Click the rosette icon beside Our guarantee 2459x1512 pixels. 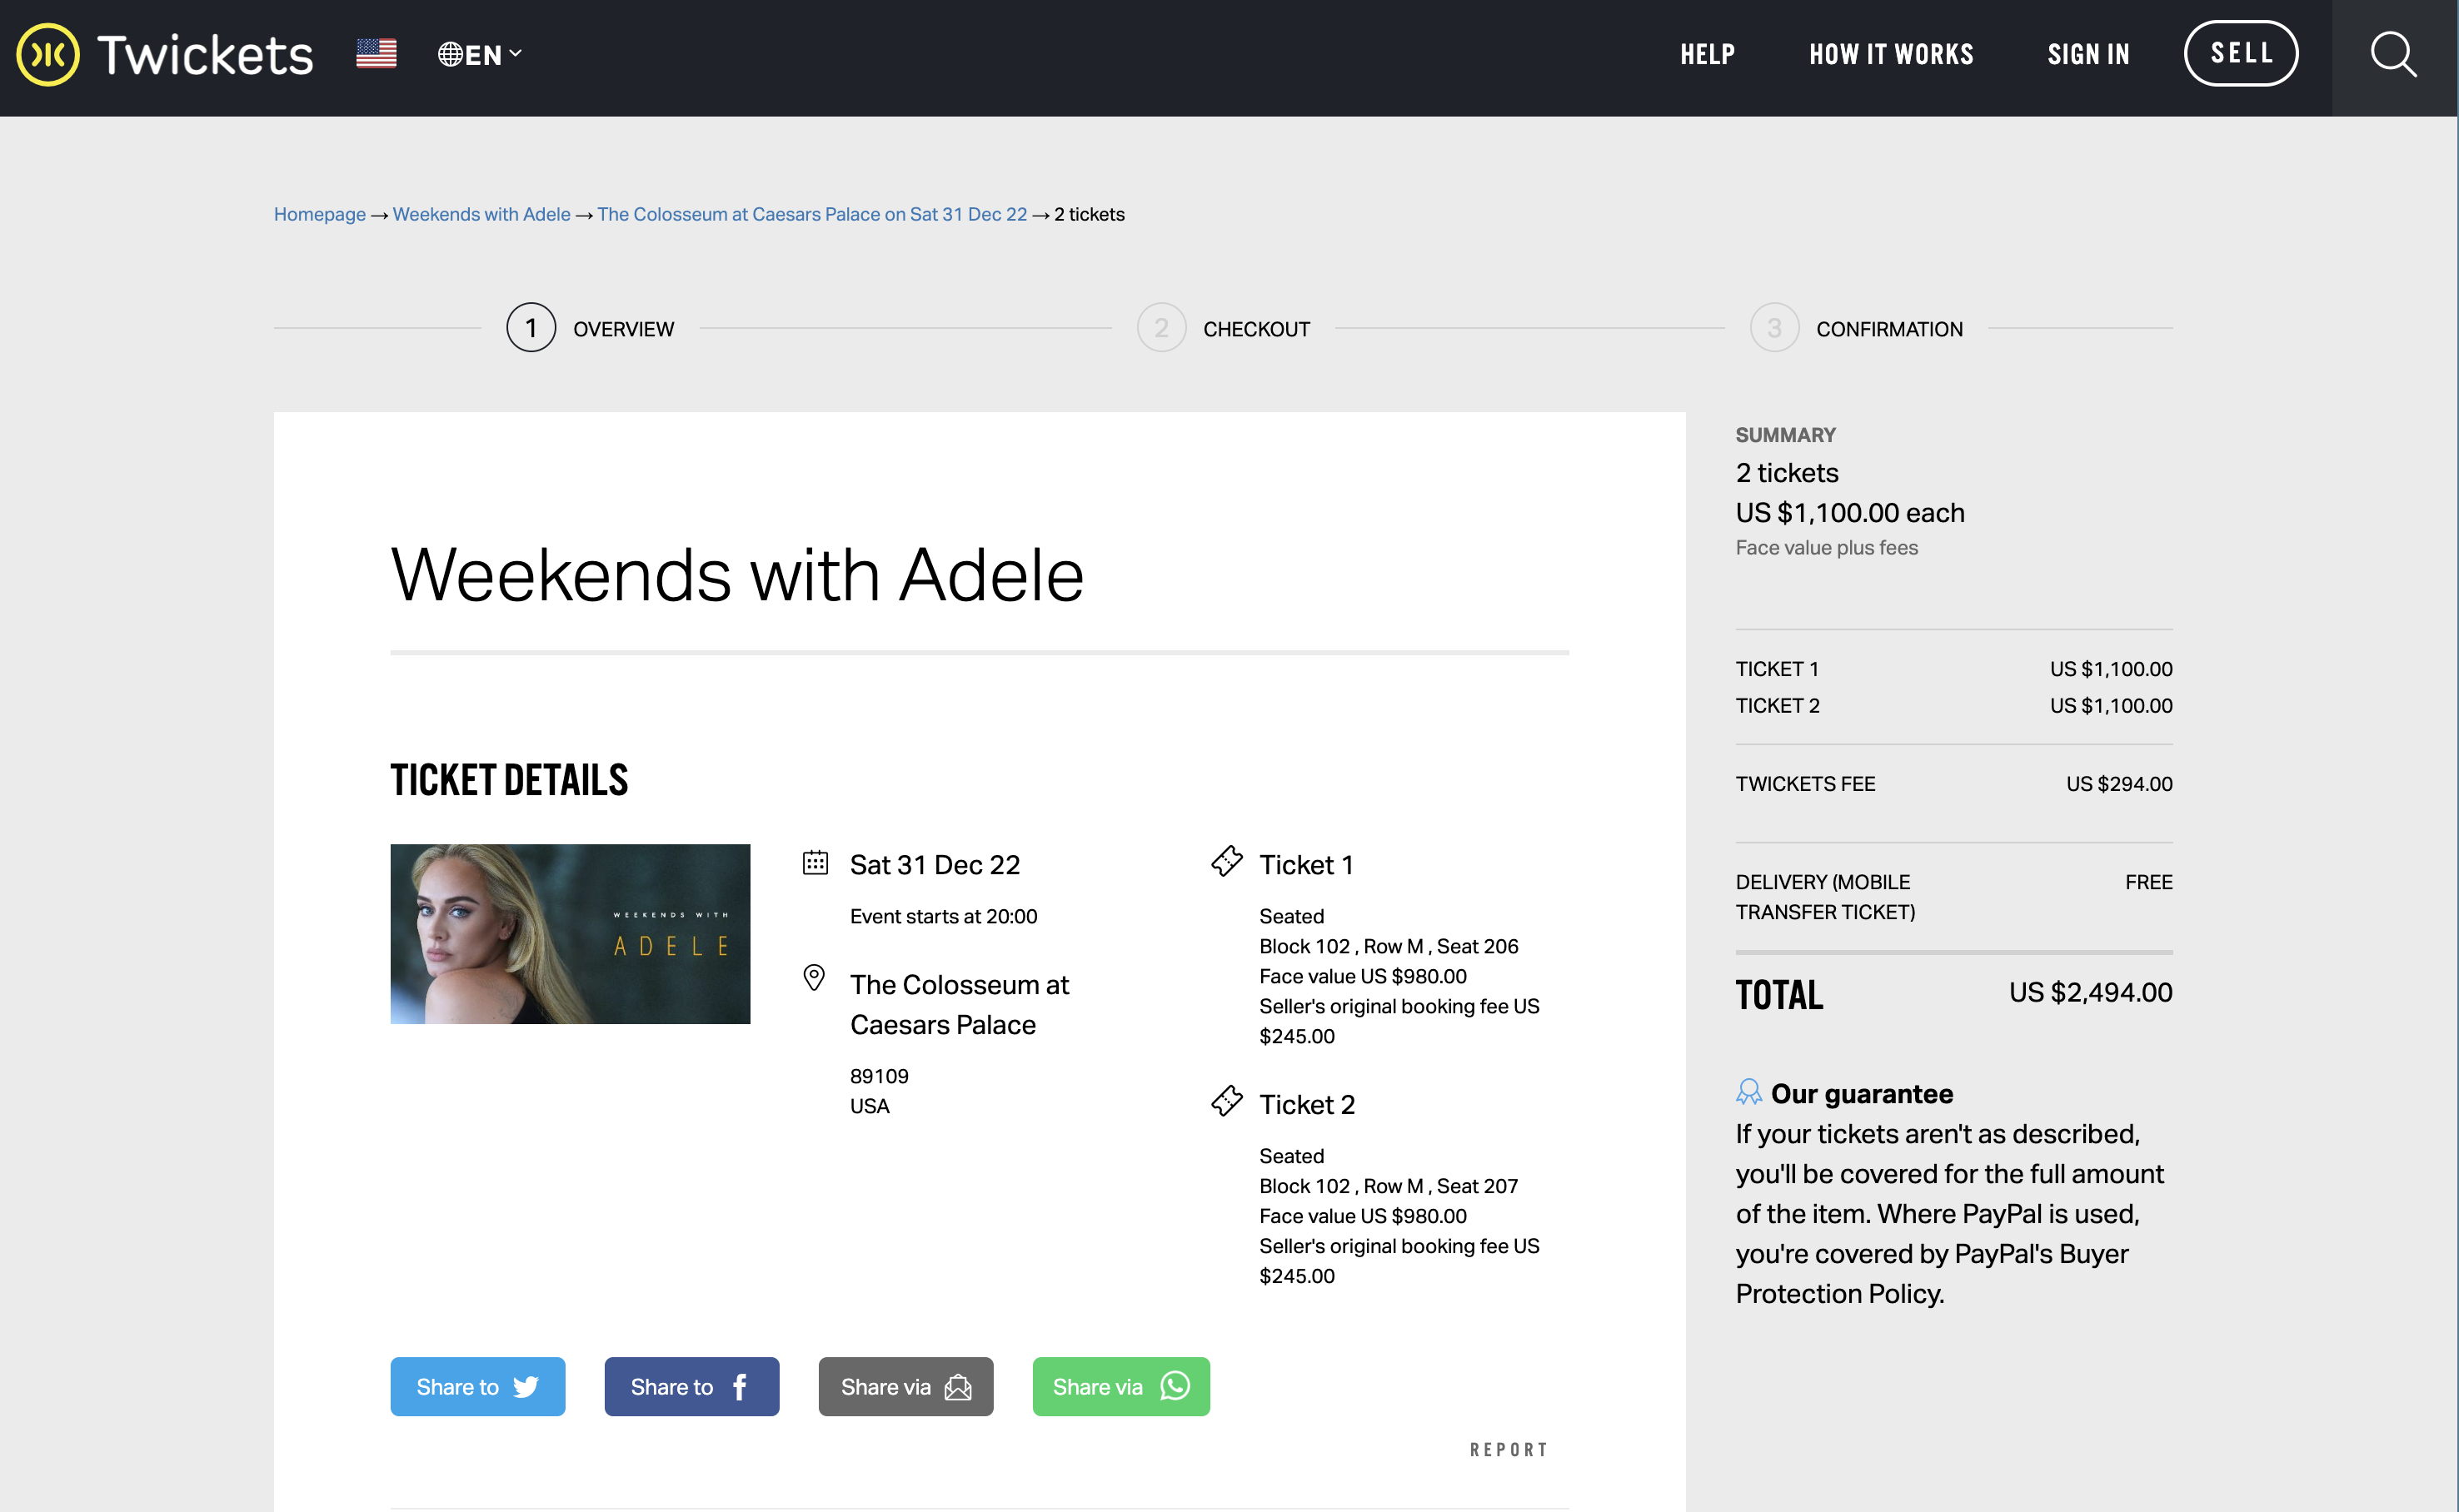tap(1748, 1092)
